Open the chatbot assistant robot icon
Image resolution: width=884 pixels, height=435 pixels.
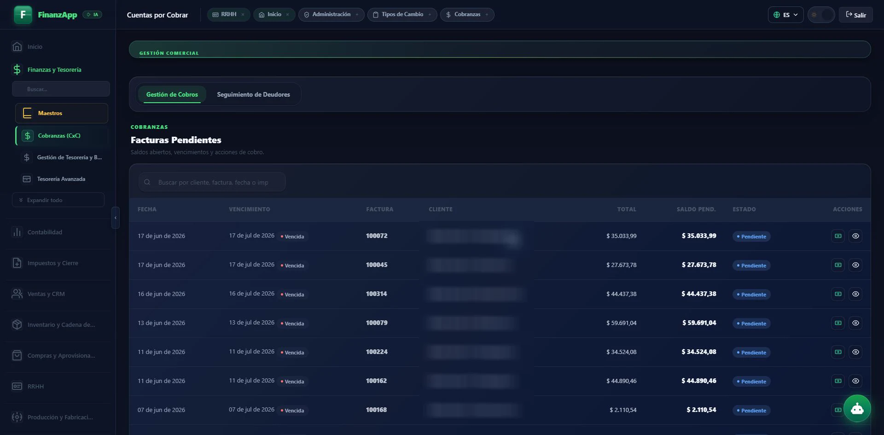click(857, 408)
